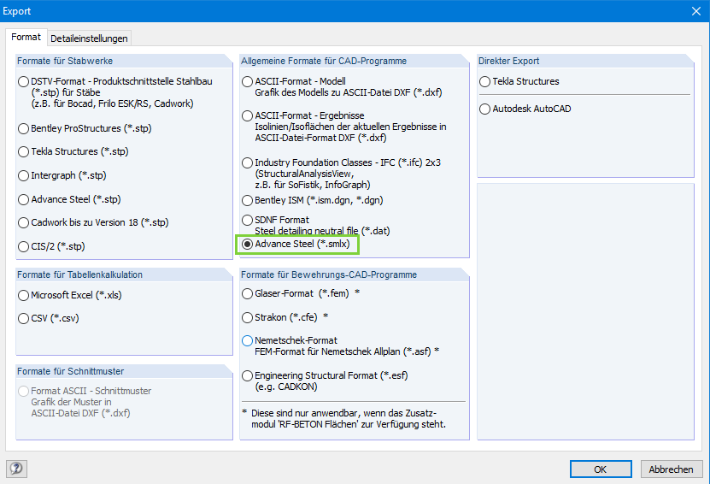Viewport: 710px width, 484px height.
Task: Select CSV (*.csv) export format
Action: [x=24, y=318]
